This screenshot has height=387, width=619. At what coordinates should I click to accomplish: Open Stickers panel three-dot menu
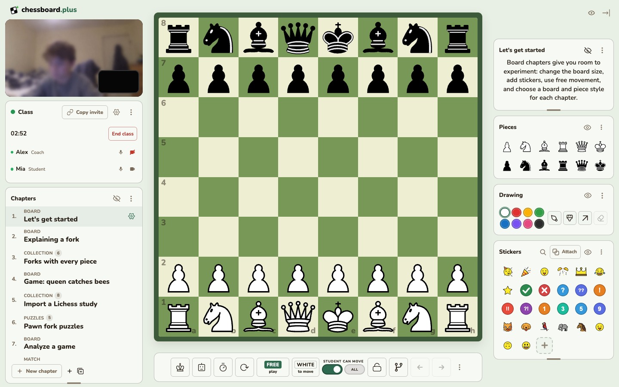[601, 252]
